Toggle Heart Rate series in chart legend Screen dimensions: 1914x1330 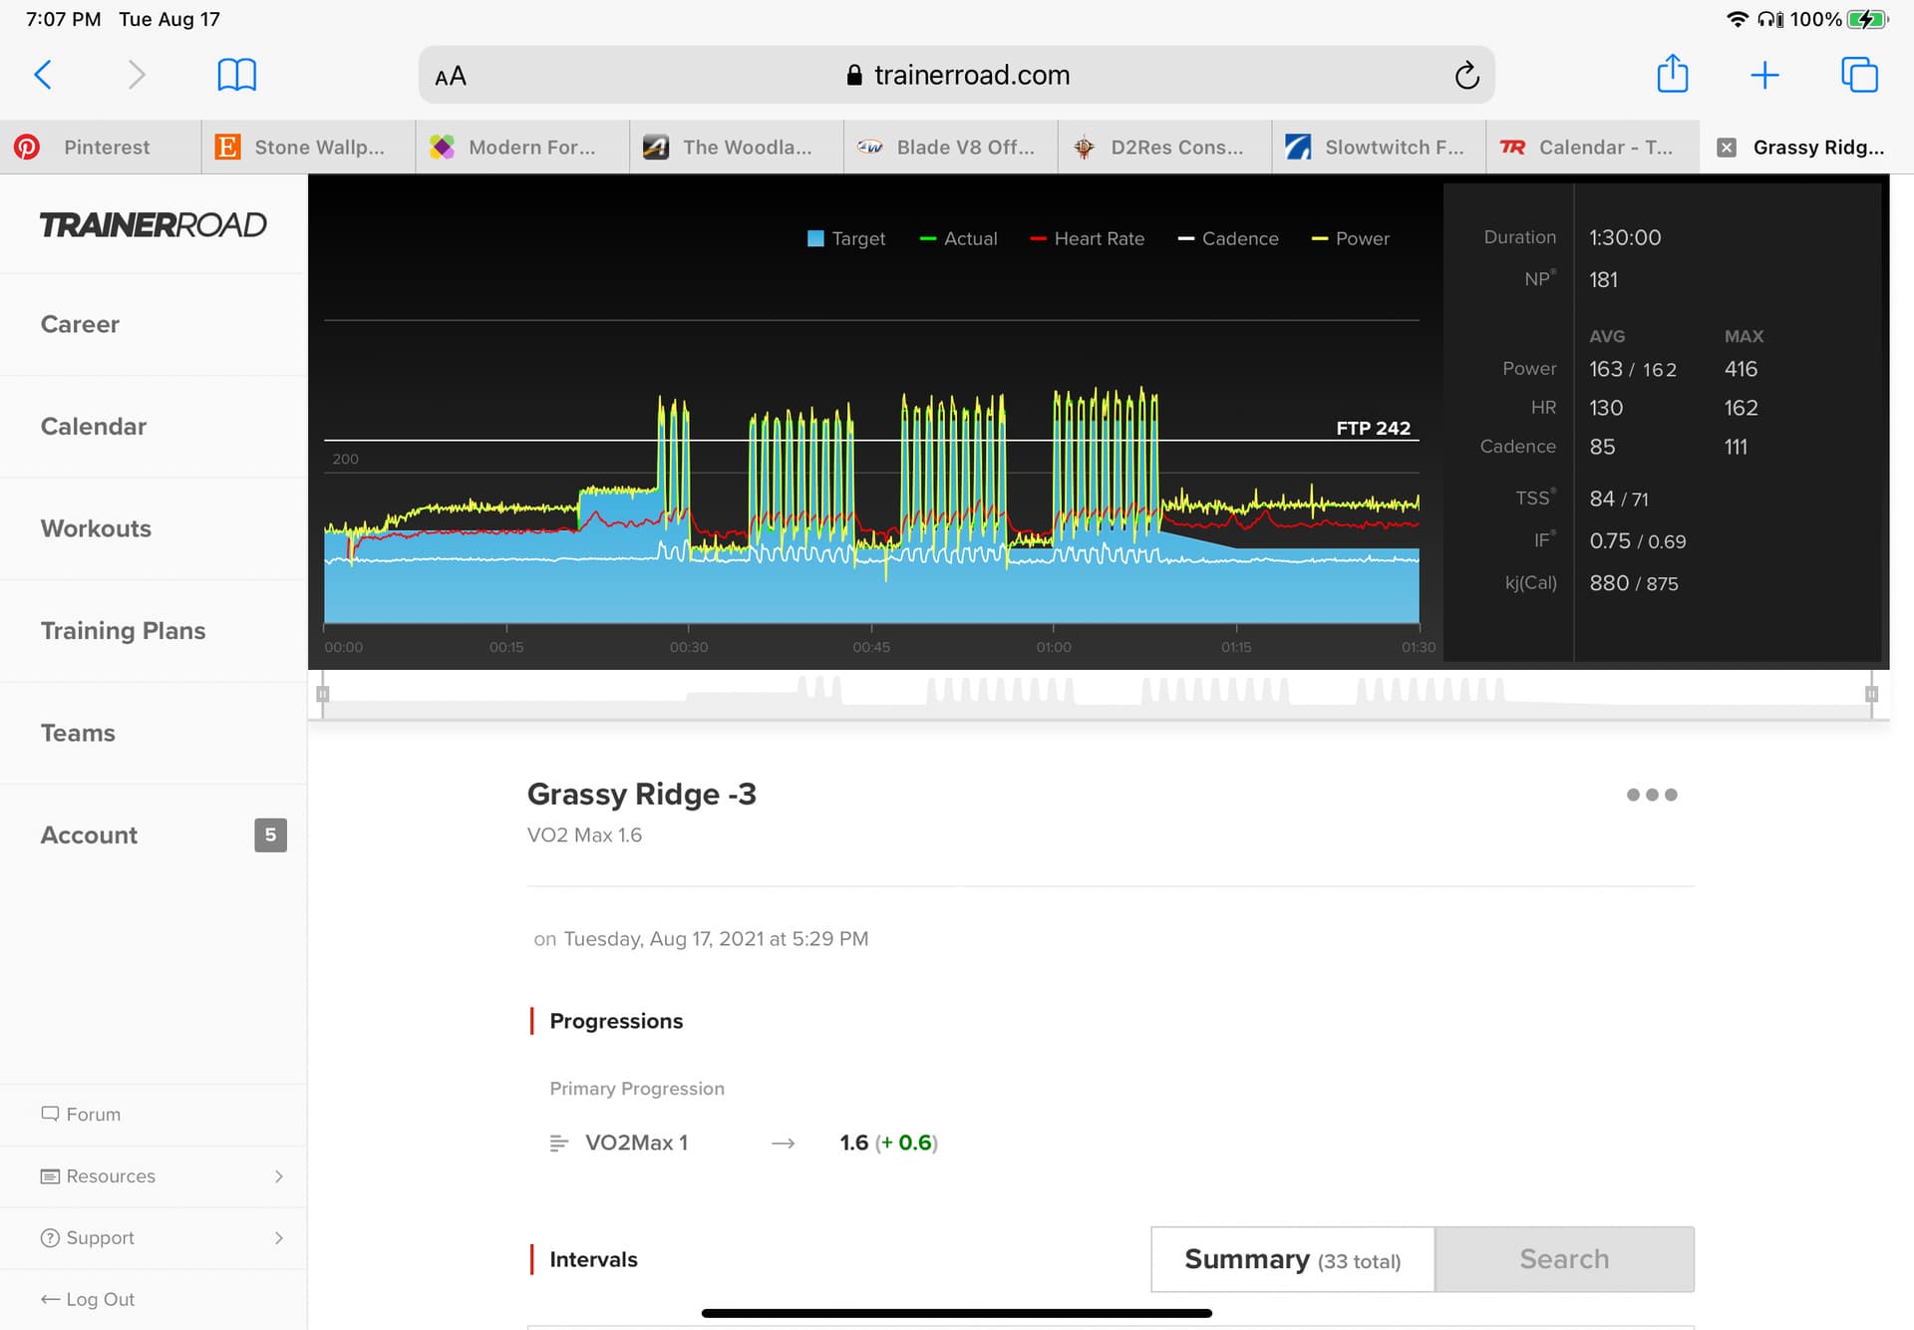coord(1087,238)
